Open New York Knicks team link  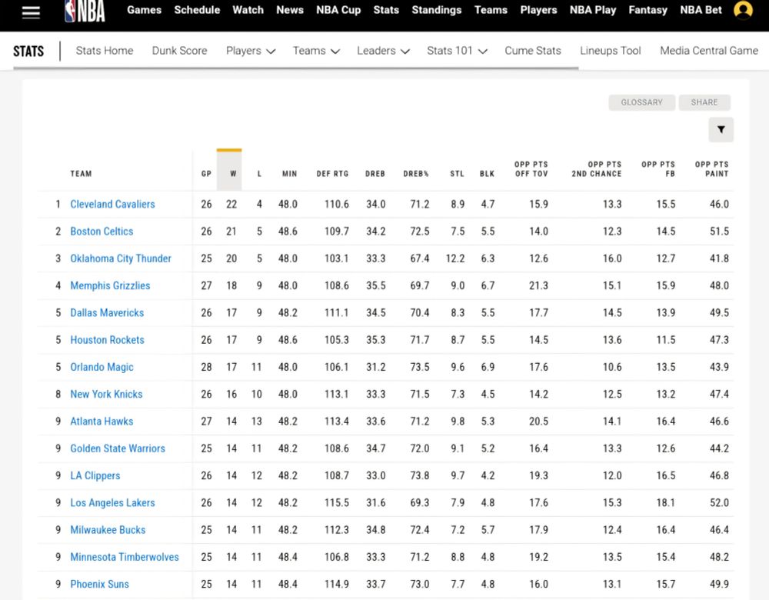click(x=106, y=394)
